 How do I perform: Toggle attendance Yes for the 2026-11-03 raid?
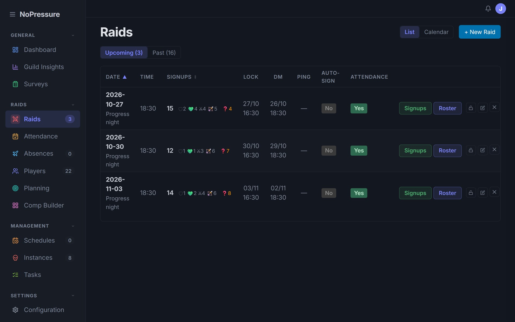pos(359,193)
